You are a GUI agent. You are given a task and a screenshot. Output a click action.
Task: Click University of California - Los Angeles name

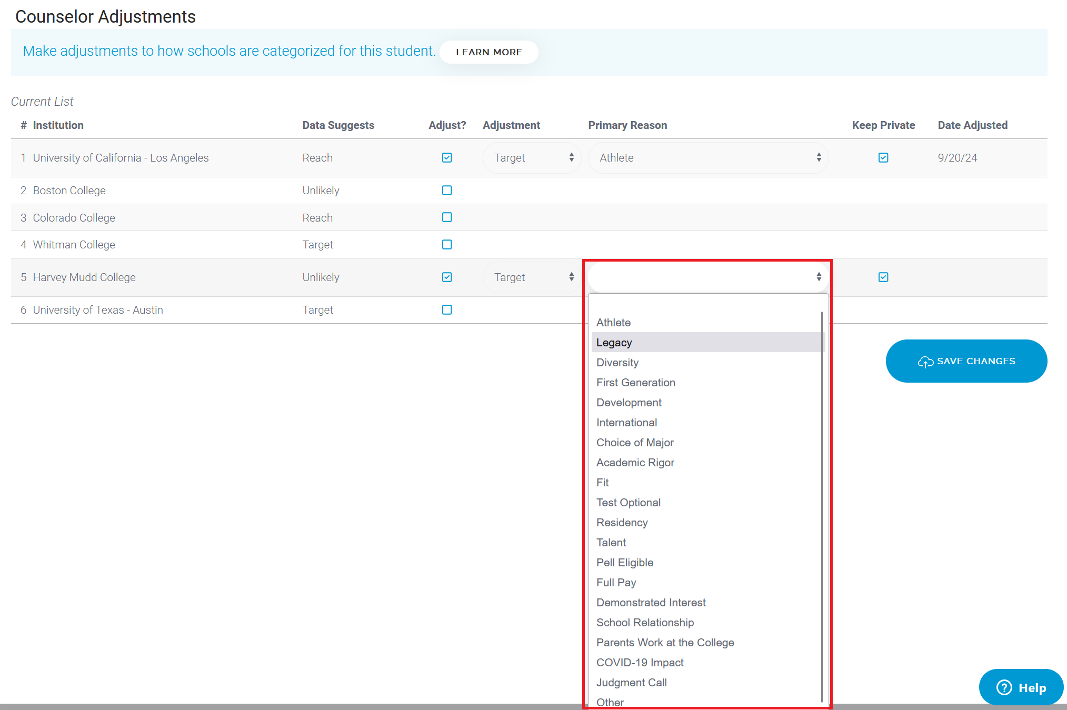(x=121, y=158)
